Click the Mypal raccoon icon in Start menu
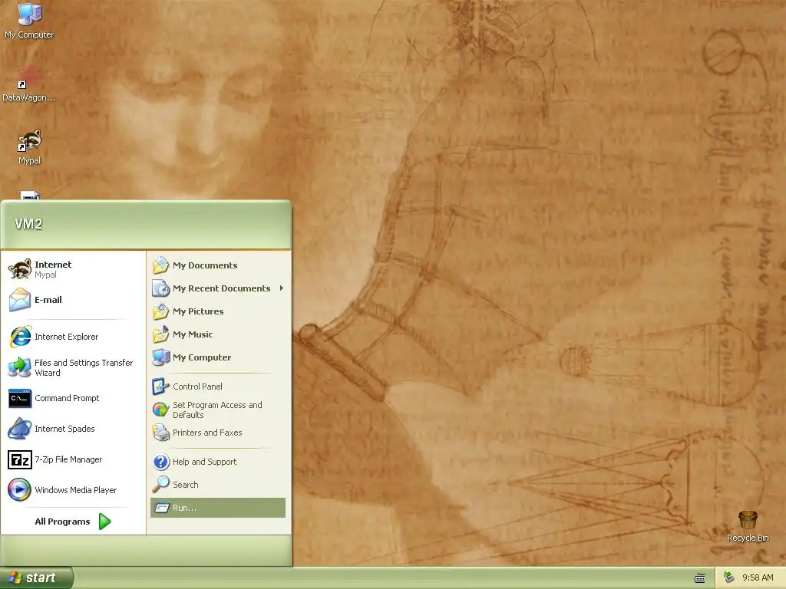The height and width of the screenshot is (589, 786). click(20, 269)
